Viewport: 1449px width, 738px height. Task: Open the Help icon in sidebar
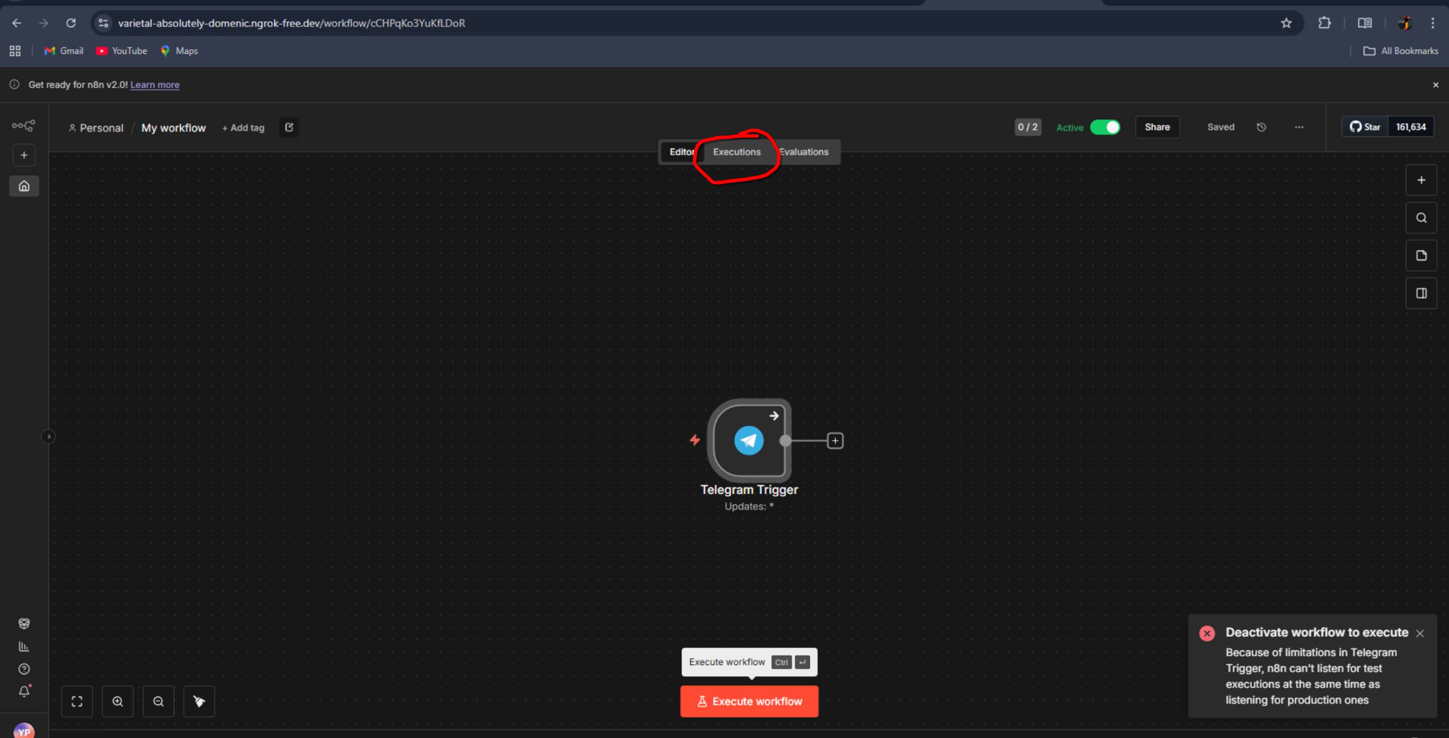pos(24,669)
